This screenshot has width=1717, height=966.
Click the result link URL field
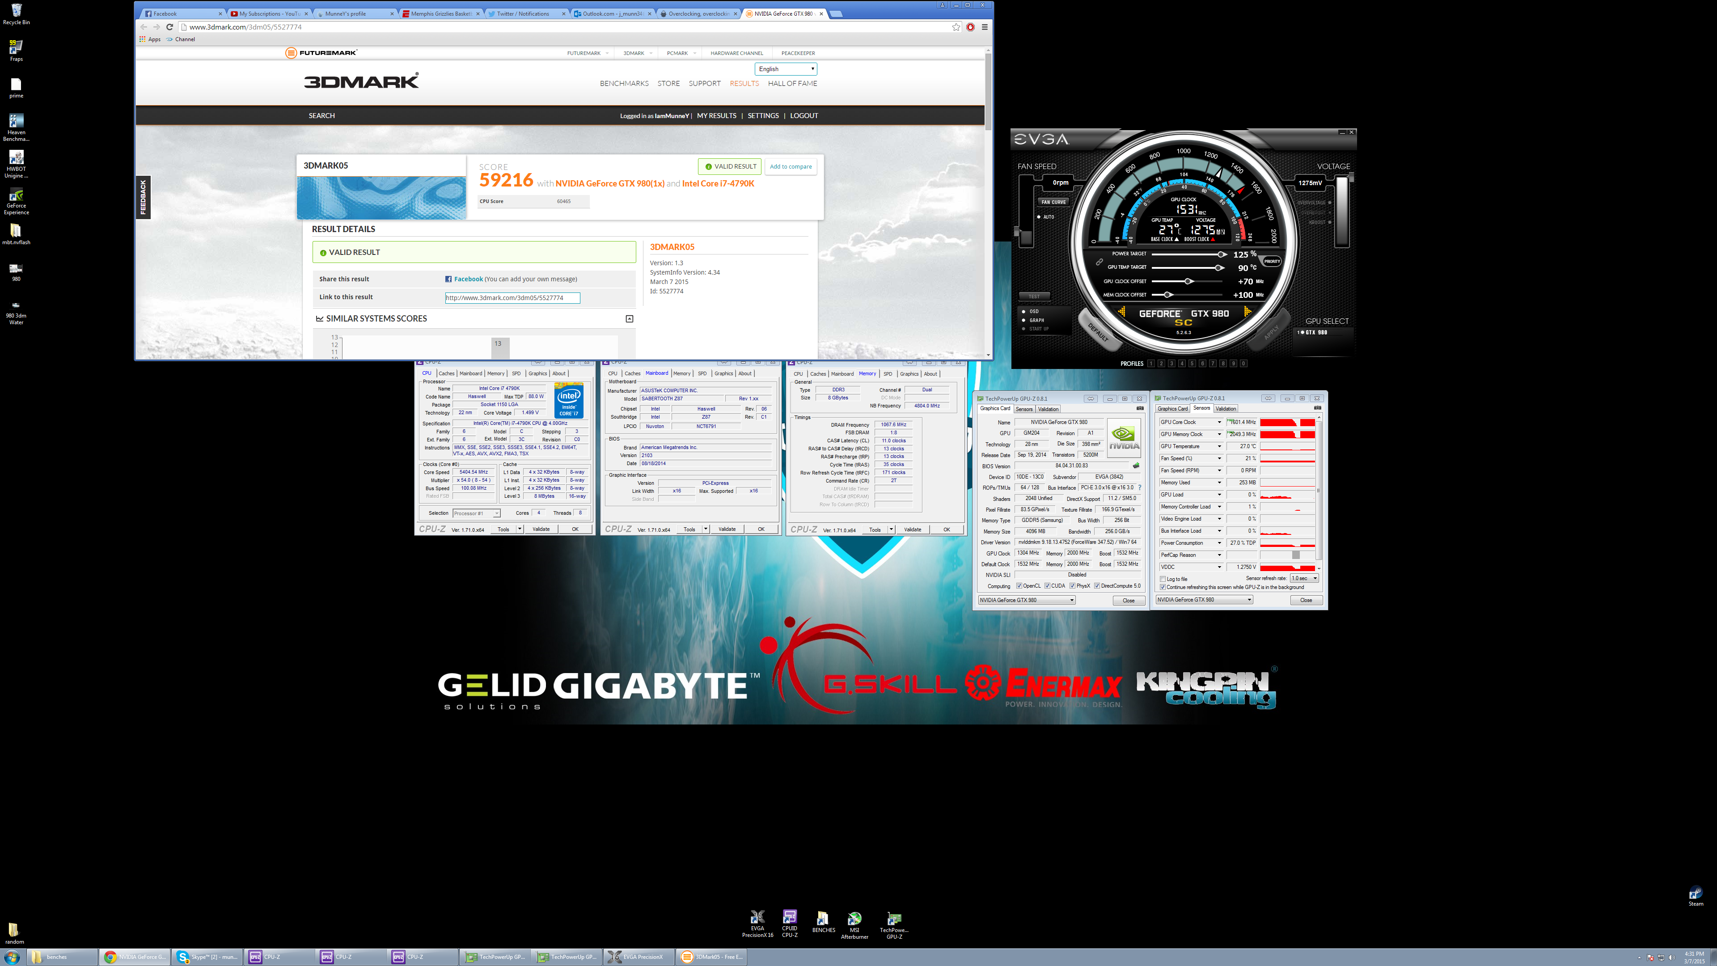512,298
